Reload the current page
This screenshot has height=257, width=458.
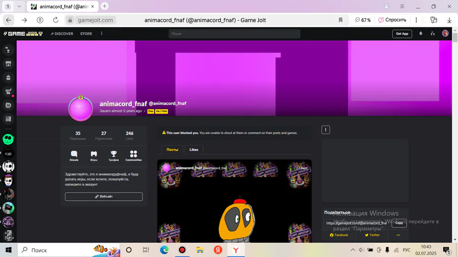click(x=55, y=20)
